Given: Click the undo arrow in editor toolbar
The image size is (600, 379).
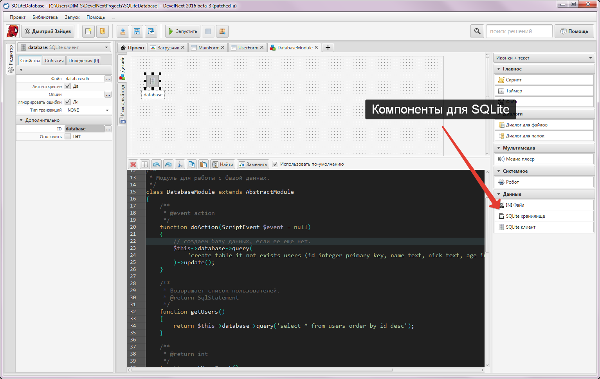Looking at the screenshot, I should (x=157, y=164).
